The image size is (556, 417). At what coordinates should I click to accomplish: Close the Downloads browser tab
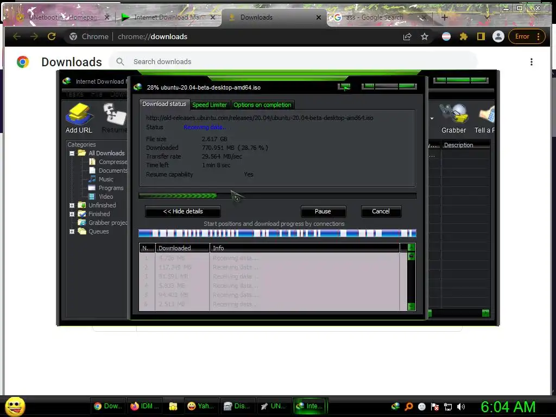click(x=318, y=17)
